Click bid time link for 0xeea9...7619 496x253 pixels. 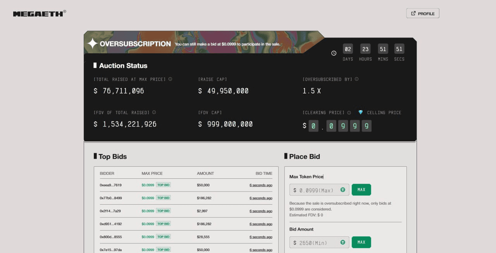[261, 185]
